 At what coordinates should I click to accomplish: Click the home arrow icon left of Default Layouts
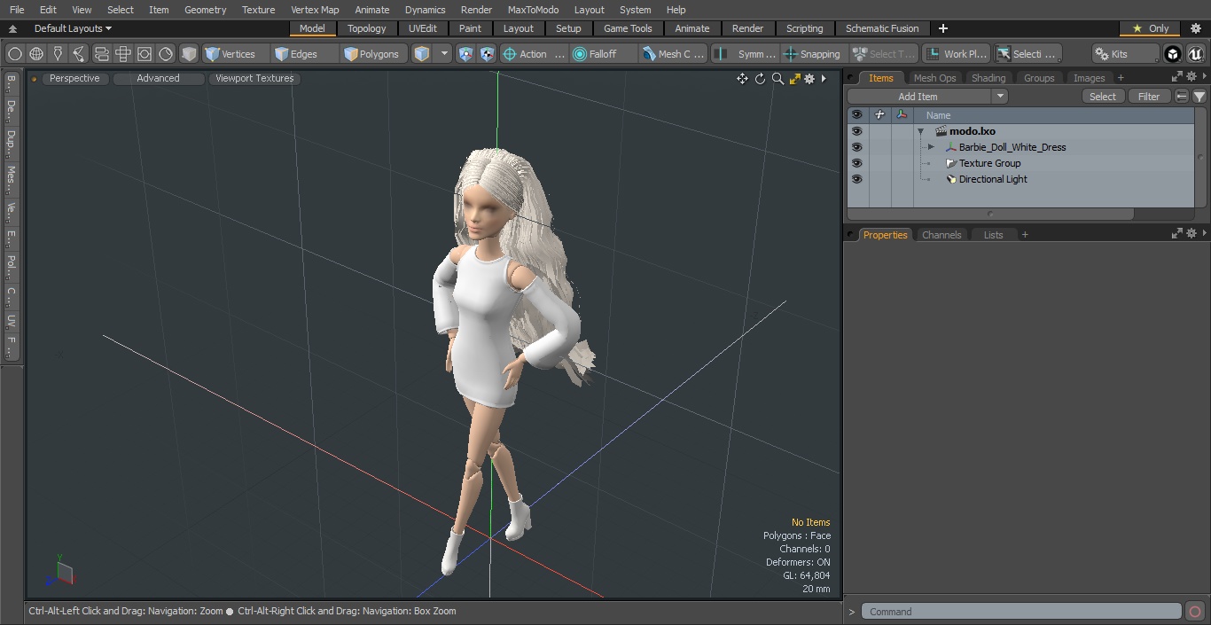(12, 28)
